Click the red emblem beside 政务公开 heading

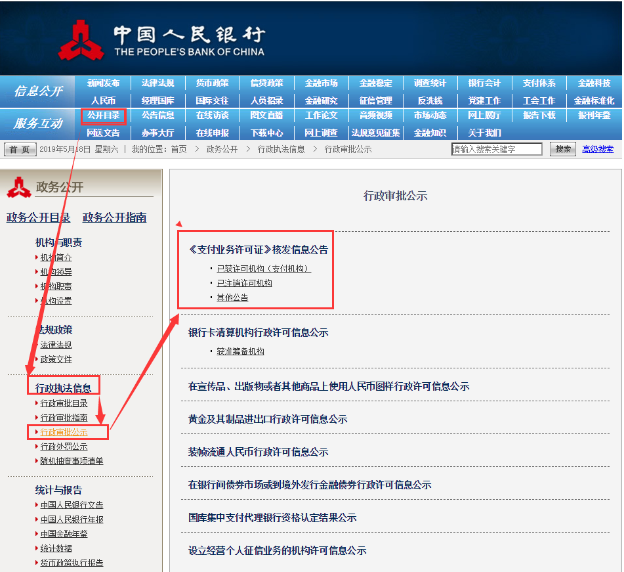(19, 188)
